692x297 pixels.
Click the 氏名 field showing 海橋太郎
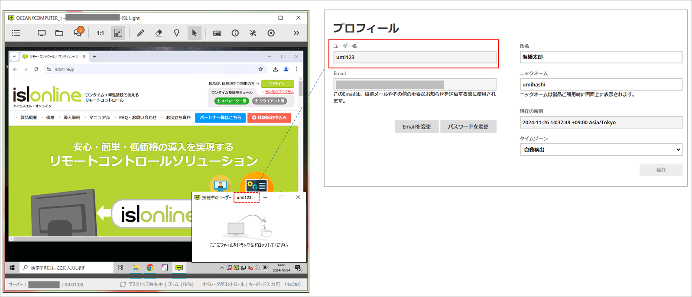(x=601, y=57)
